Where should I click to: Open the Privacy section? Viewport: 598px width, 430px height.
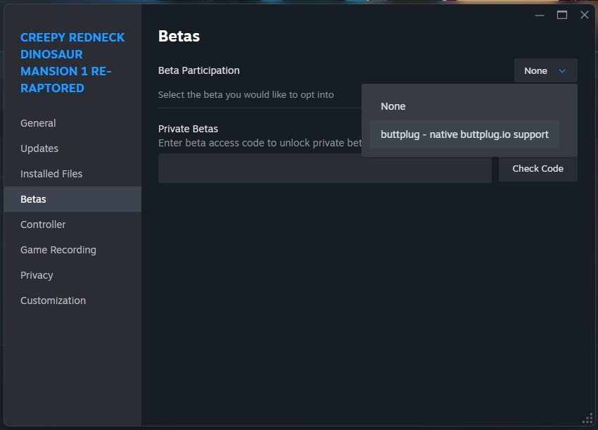[x=37, y=275]
